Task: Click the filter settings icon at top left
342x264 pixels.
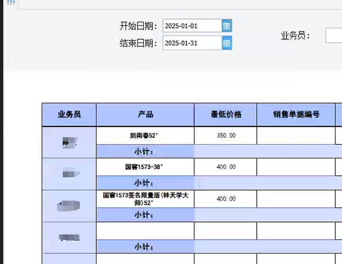Action: click(10, 3)
